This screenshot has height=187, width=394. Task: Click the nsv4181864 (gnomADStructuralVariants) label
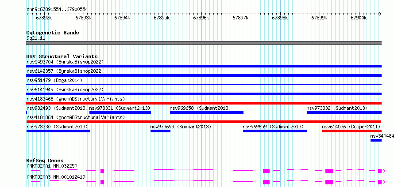(x=76, y=117)
